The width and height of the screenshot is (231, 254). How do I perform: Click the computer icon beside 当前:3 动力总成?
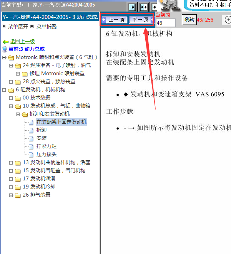point(5,49)
